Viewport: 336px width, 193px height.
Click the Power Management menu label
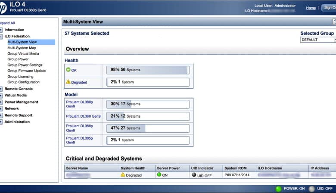(x=21, y=102)
